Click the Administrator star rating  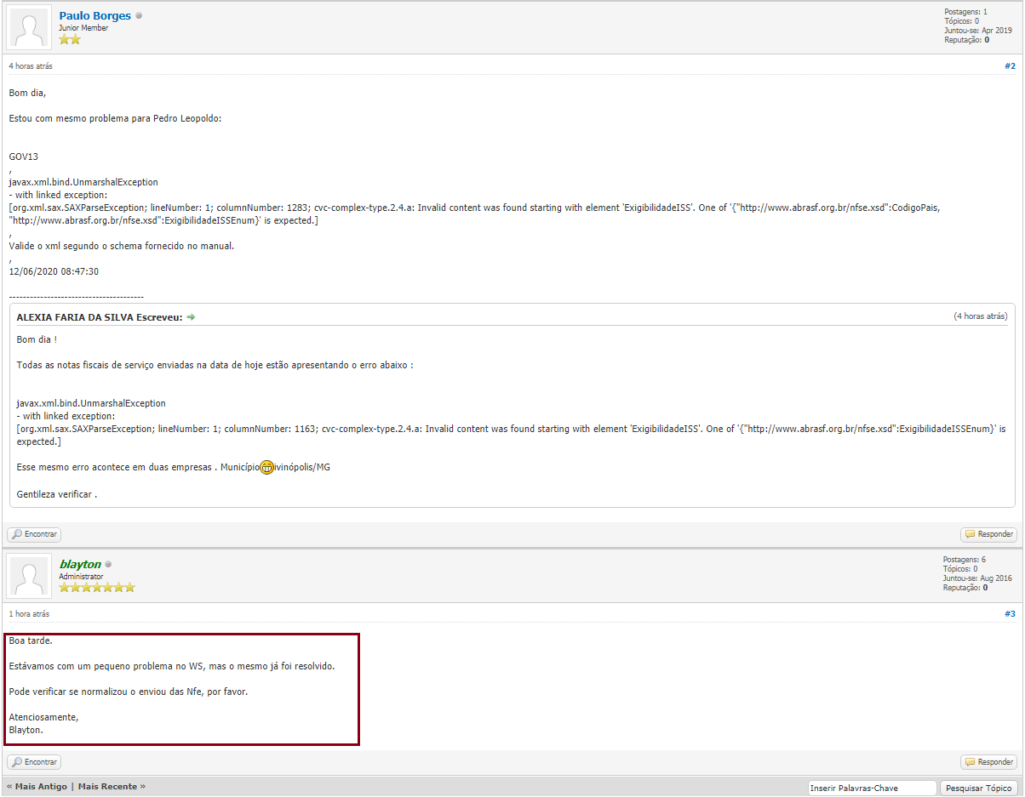click(97, 587)
